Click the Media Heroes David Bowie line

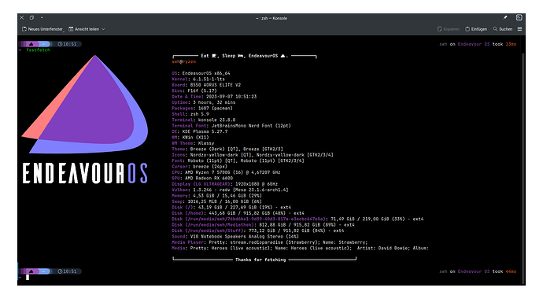click(x=301, y=248)
